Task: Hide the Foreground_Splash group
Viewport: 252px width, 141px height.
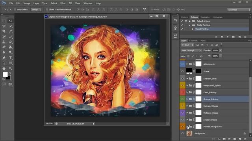Action: point(182,85)
